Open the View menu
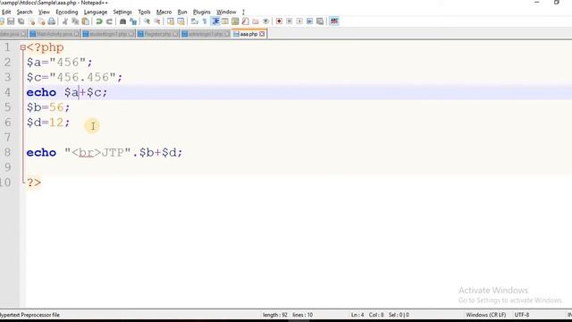Viewport: 572px width, 322px height. click(44, 12)
